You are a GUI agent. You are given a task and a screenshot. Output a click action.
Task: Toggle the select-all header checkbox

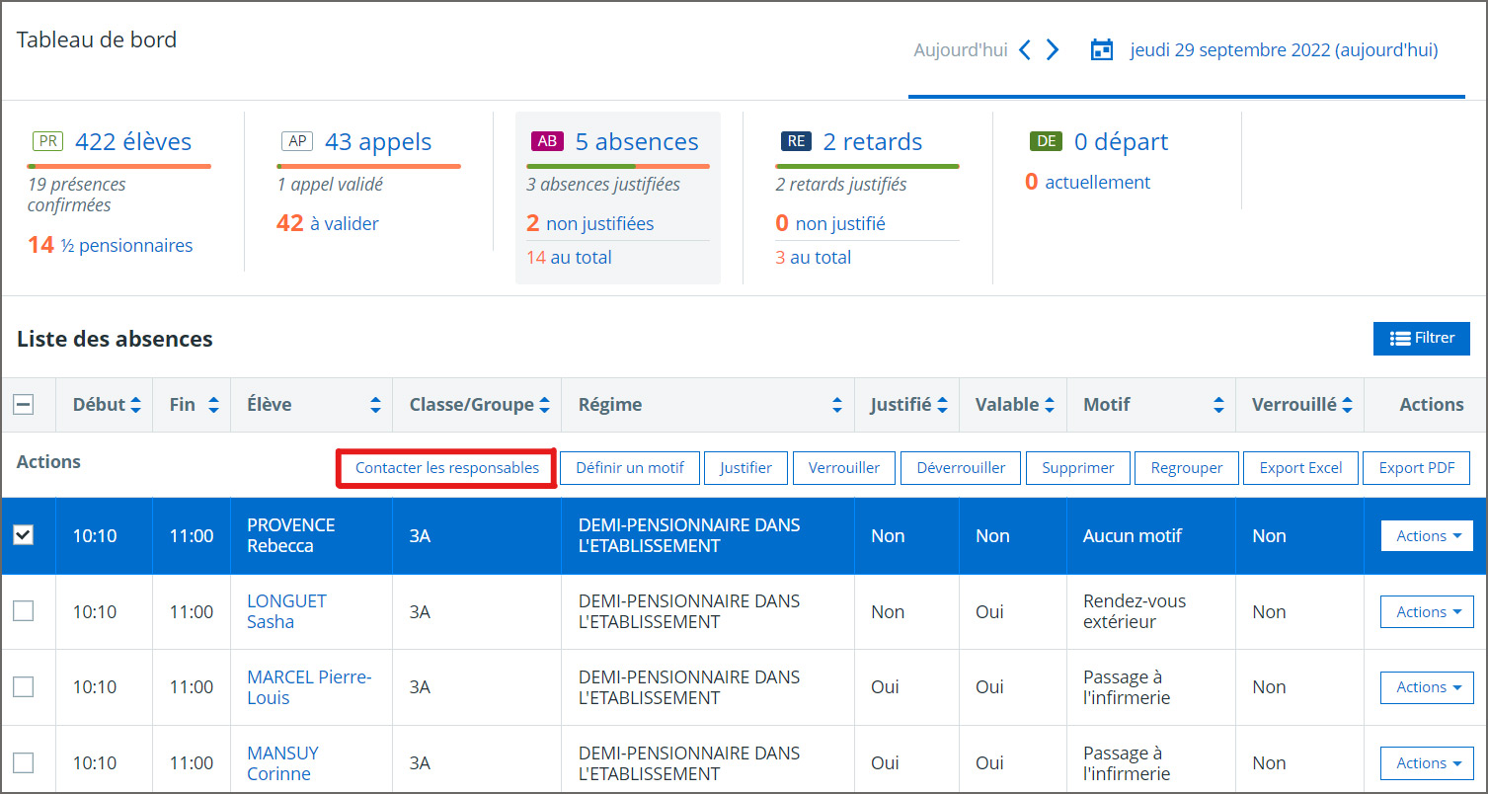coord(23,404)
